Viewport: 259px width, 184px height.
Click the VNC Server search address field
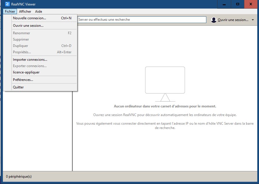[x=142, y=20]
